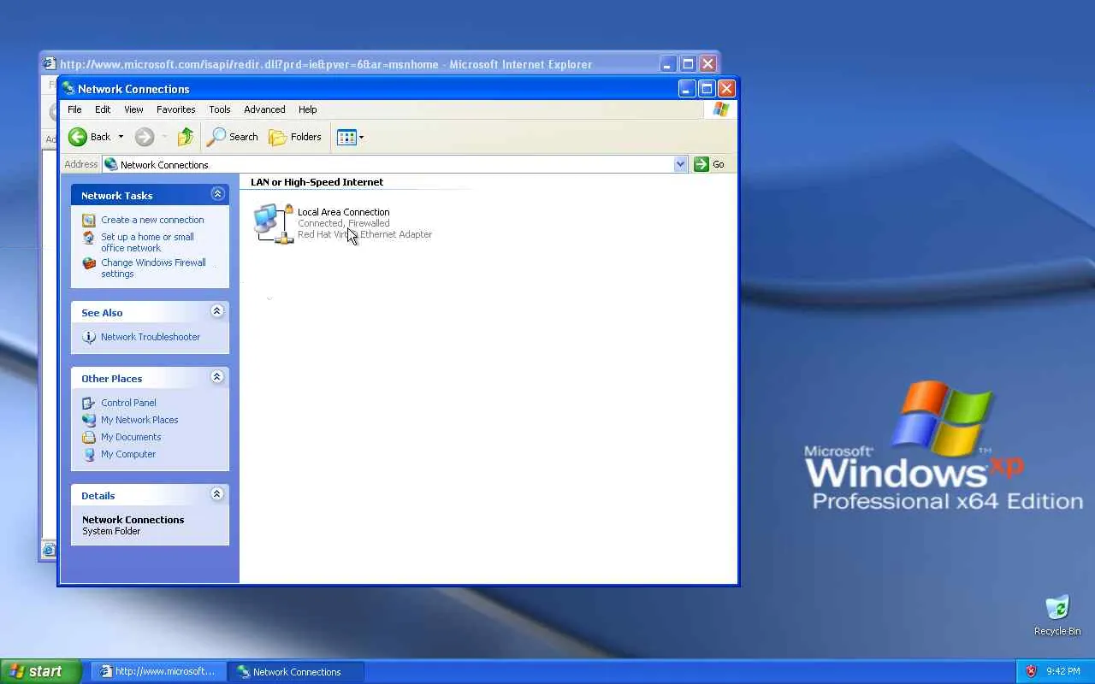
Task: Click the taskbar clock showing 9:42 PM
Action: click(1062, 671)
